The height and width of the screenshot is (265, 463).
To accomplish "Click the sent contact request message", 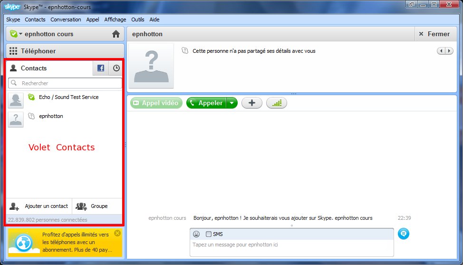I will [x=283, y=218].
